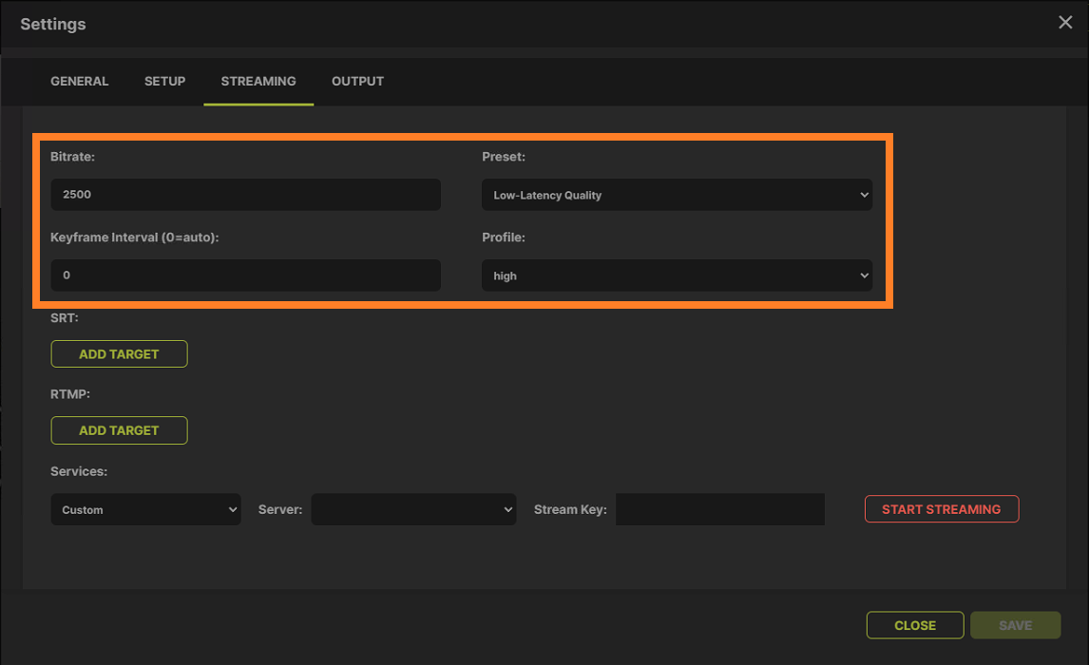Viewport: 1089px width, 665px height.
Task: Click the Services chevron arrow icon
Action: [232, 509]
